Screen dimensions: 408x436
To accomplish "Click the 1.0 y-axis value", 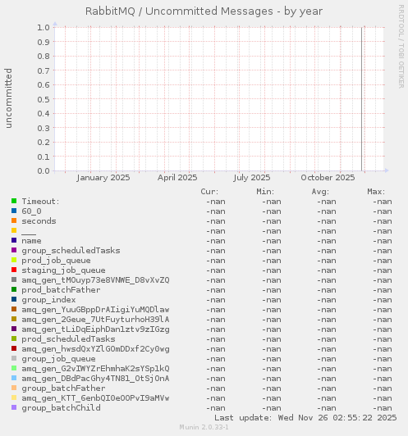I will [44, 27].
